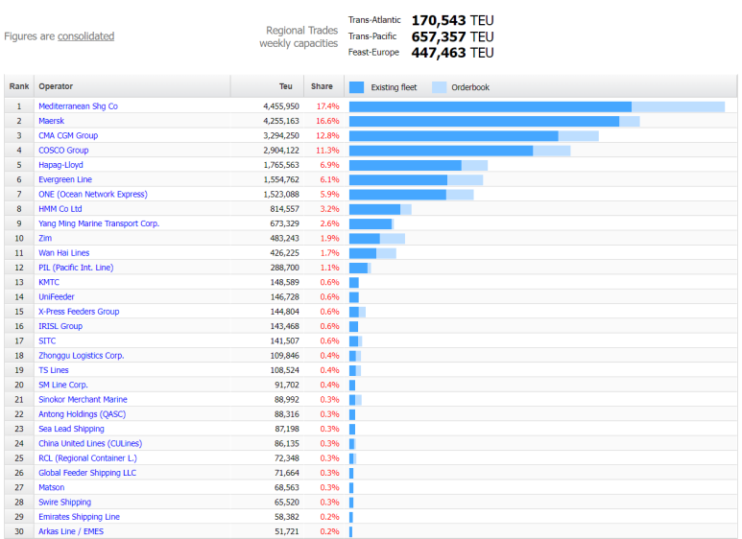
Task: Open the Zim operator link
Action: point(45,238)
